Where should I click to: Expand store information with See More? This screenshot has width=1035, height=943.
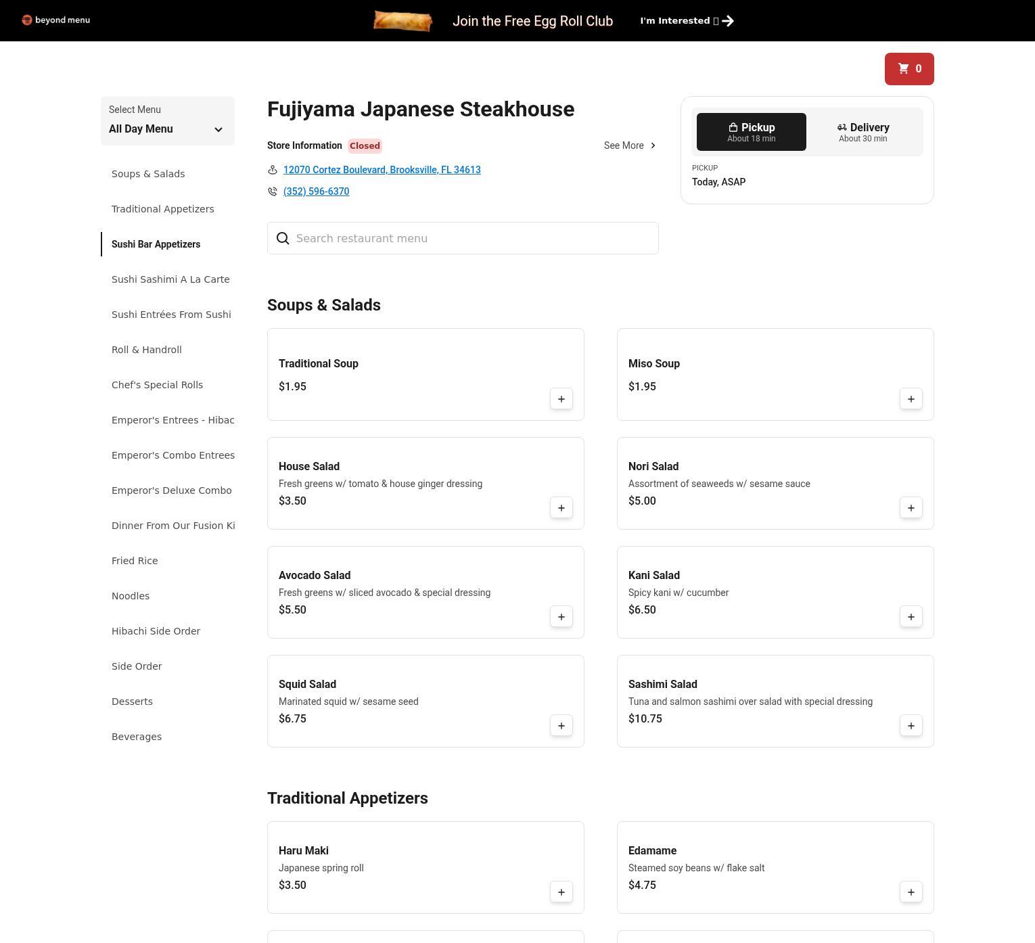tap(630, 145)
